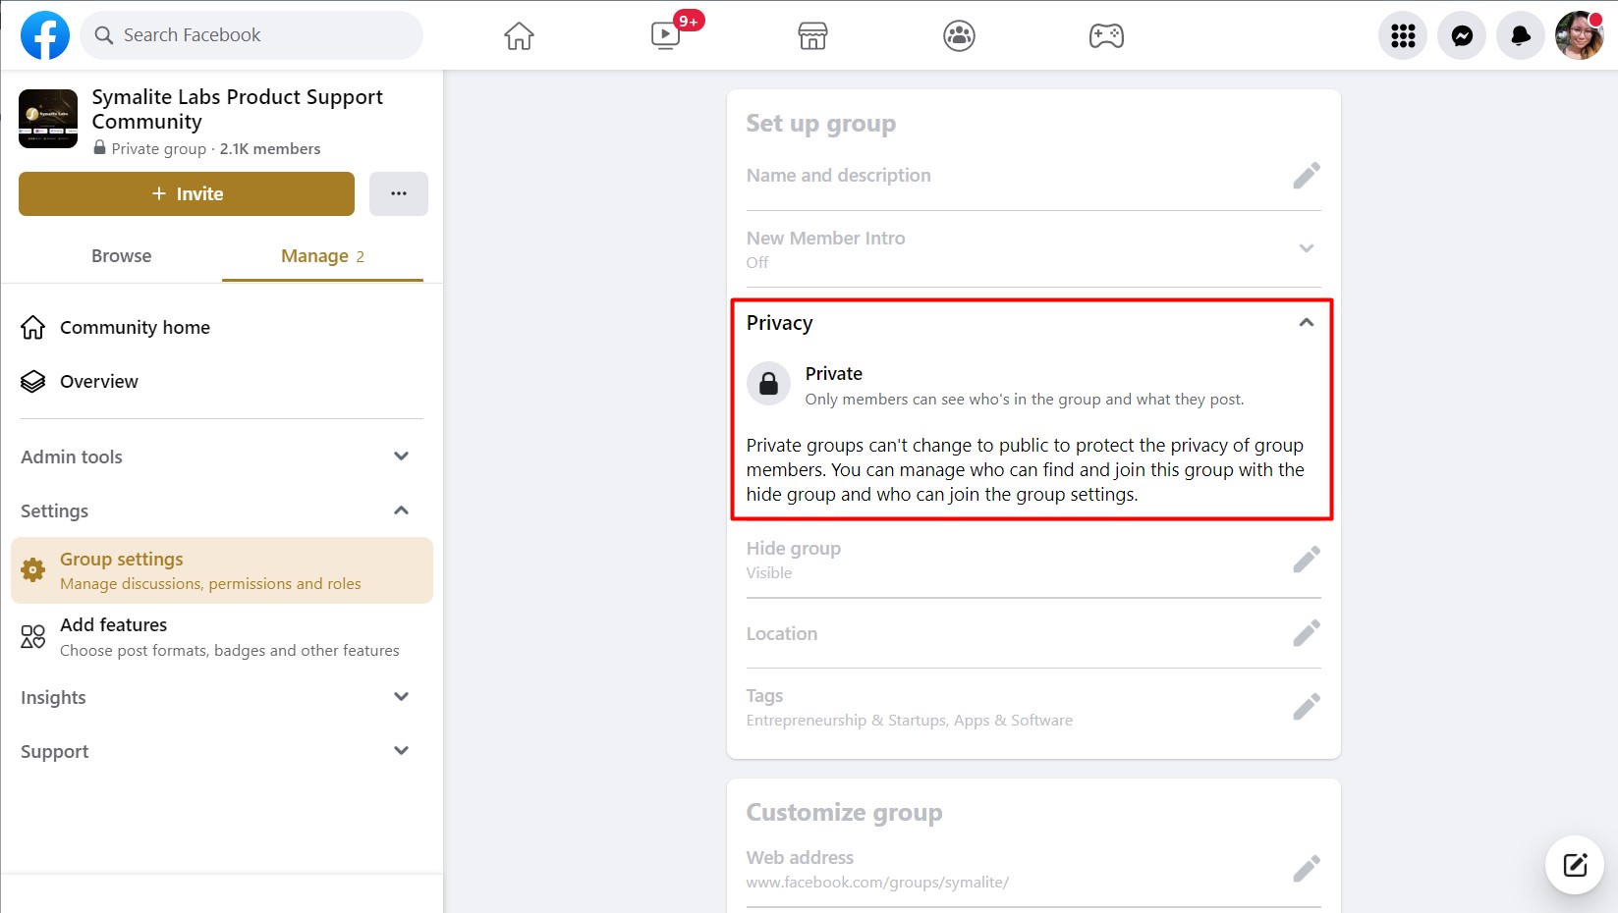Image resolution: width=1618 pixels, height=913 pixels.
Task: Expand the Admin tools section
Action: (x=401, y=456)
